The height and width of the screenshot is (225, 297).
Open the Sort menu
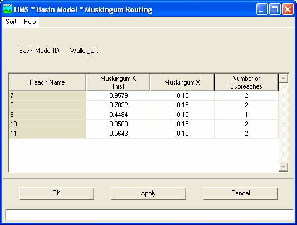[x=11, y=22]
